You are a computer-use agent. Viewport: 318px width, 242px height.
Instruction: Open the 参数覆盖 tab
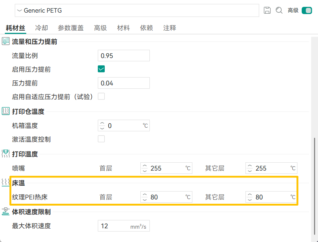pyautogui.click(x=71, y=28)
